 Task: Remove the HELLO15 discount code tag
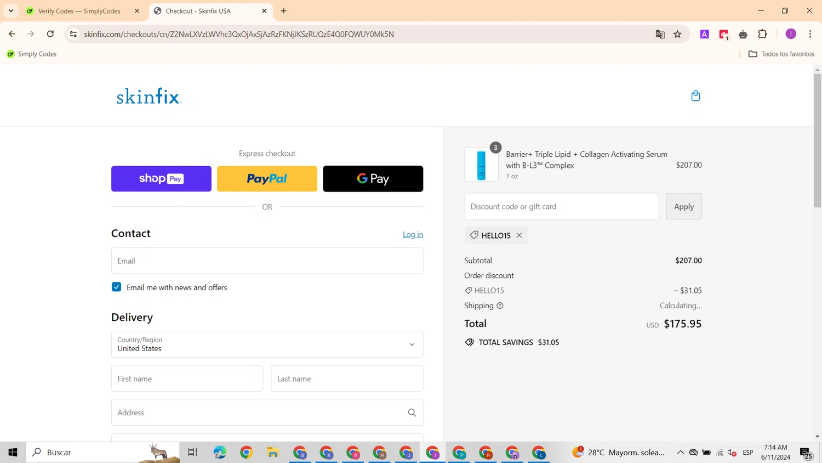[519, 235]
